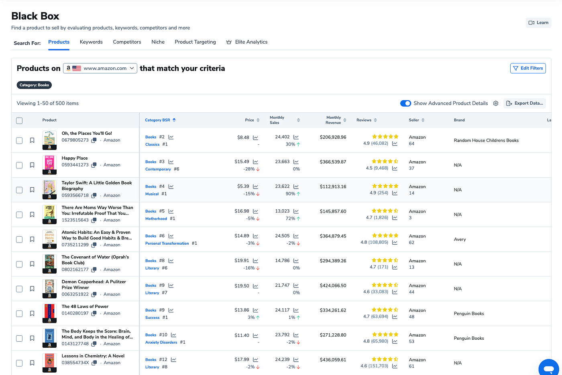Toggle Show Advanced Product Details switch
Image resolution: width=562 pixels, height=375 pixels.
(405, 103)
